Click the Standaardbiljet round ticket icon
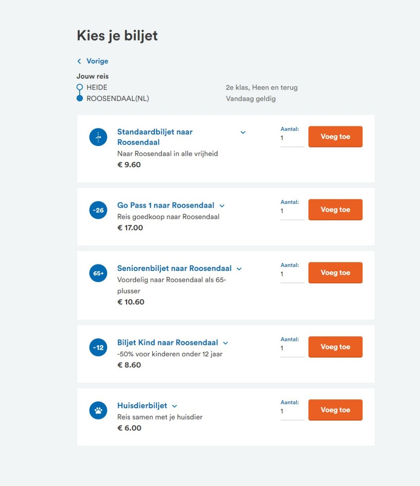Image resolution: width=420 pixels, height=486 pixels. tap(98, 137)
